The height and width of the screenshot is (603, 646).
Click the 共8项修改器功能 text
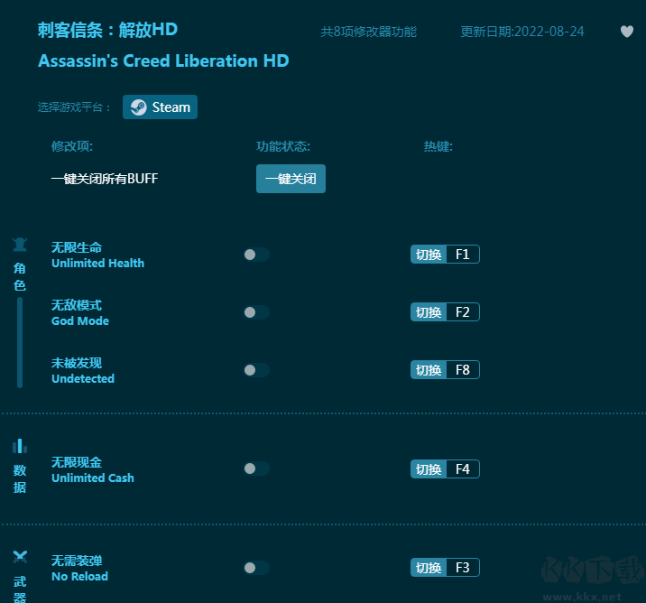point(369,32)
